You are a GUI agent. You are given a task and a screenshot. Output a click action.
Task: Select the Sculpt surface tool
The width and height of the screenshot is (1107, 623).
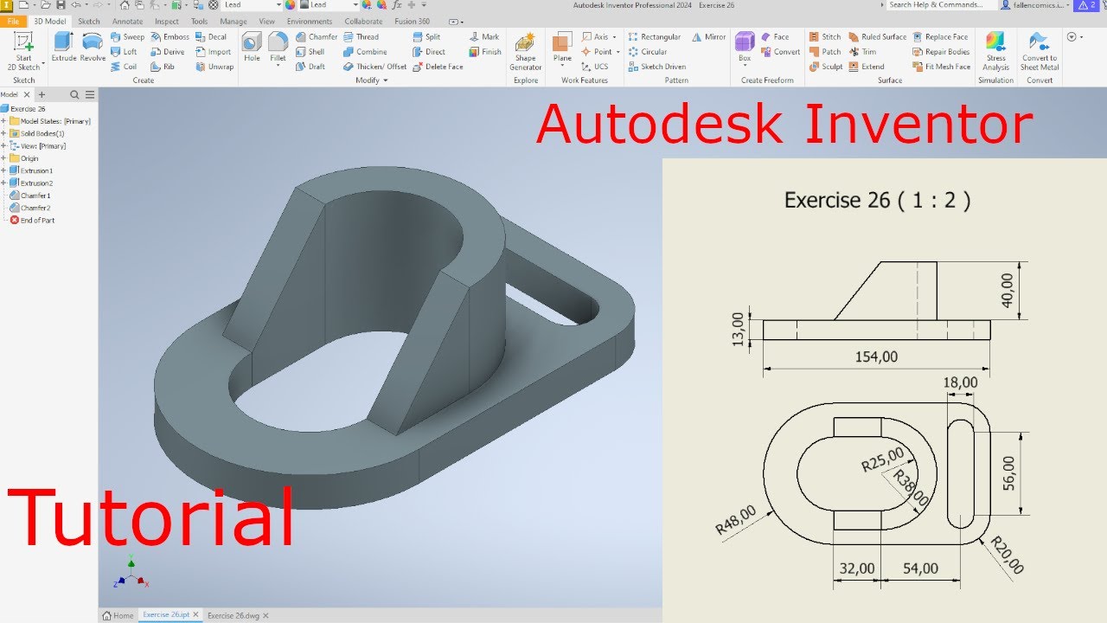(826, 67)
